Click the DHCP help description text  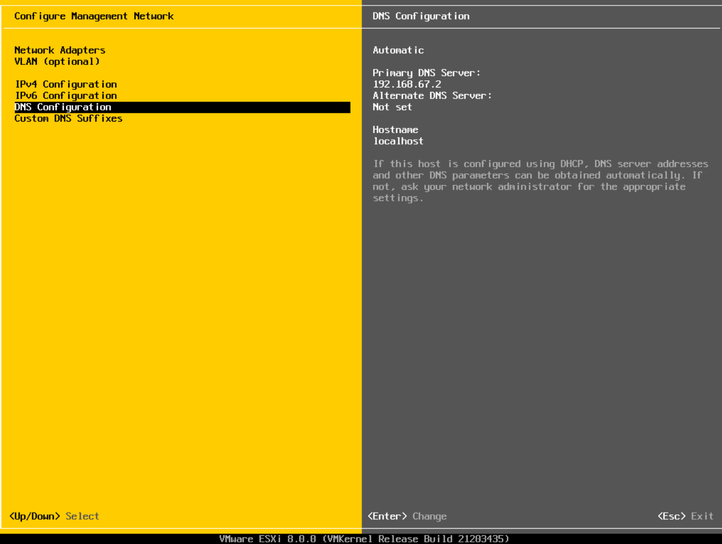[540, 181]
